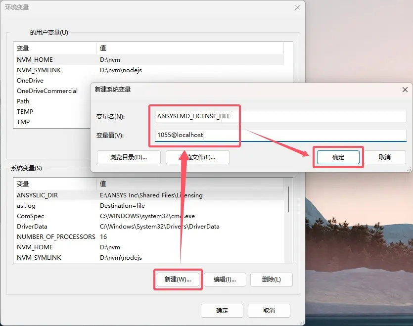Click the 编辑(I)... system variable button
The width and height of the screenshot is (413, 326).
[225, 279]
